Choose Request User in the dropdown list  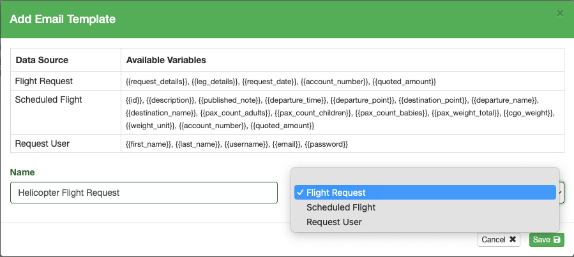[x=334, y=222]
